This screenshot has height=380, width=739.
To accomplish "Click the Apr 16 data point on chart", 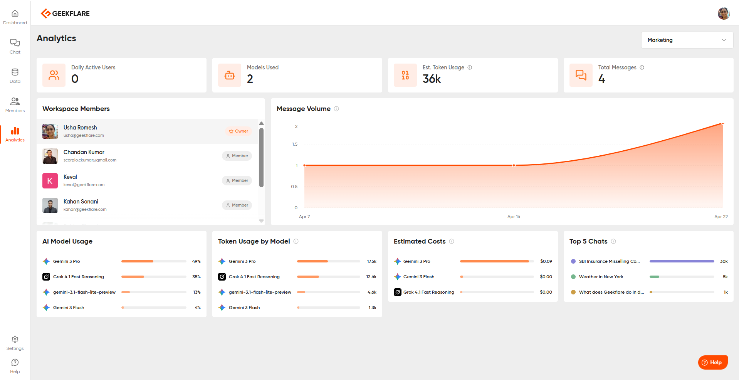I will [514, 165].
